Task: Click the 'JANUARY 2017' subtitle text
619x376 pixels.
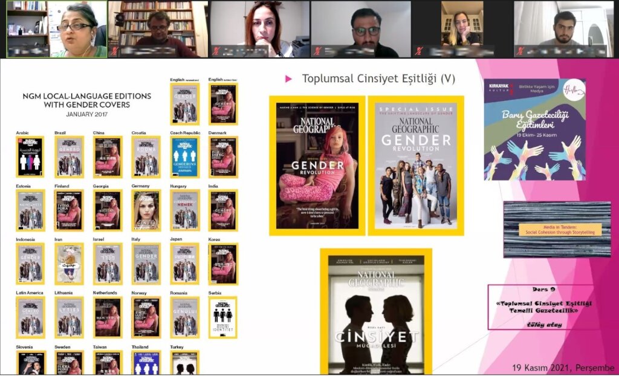Action: [x=87, y=114]
